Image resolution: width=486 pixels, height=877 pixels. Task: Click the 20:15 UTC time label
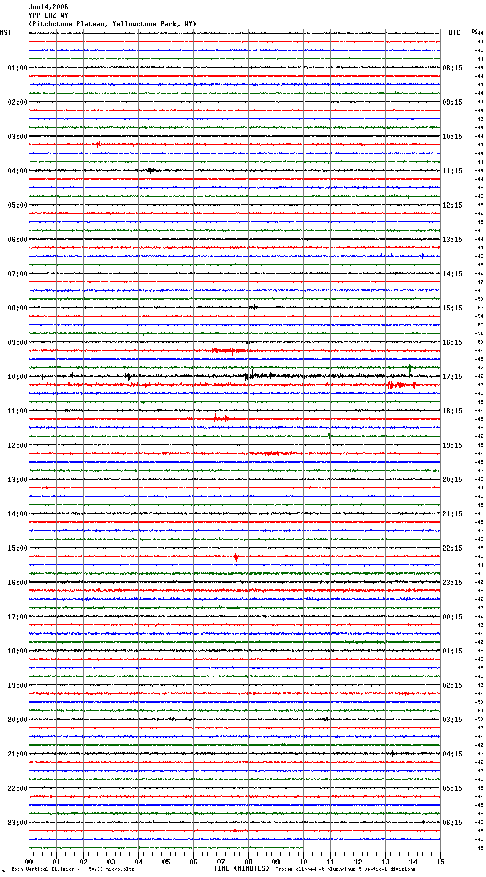452,480
